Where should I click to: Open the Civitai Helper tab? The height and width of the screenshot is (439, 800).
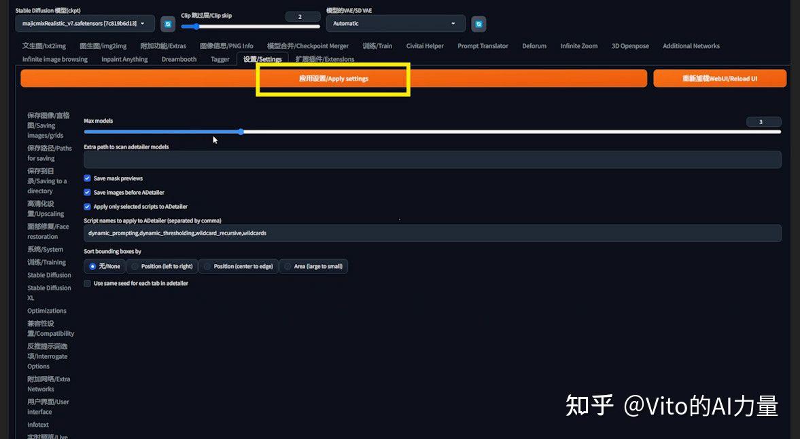click(424, 45)
